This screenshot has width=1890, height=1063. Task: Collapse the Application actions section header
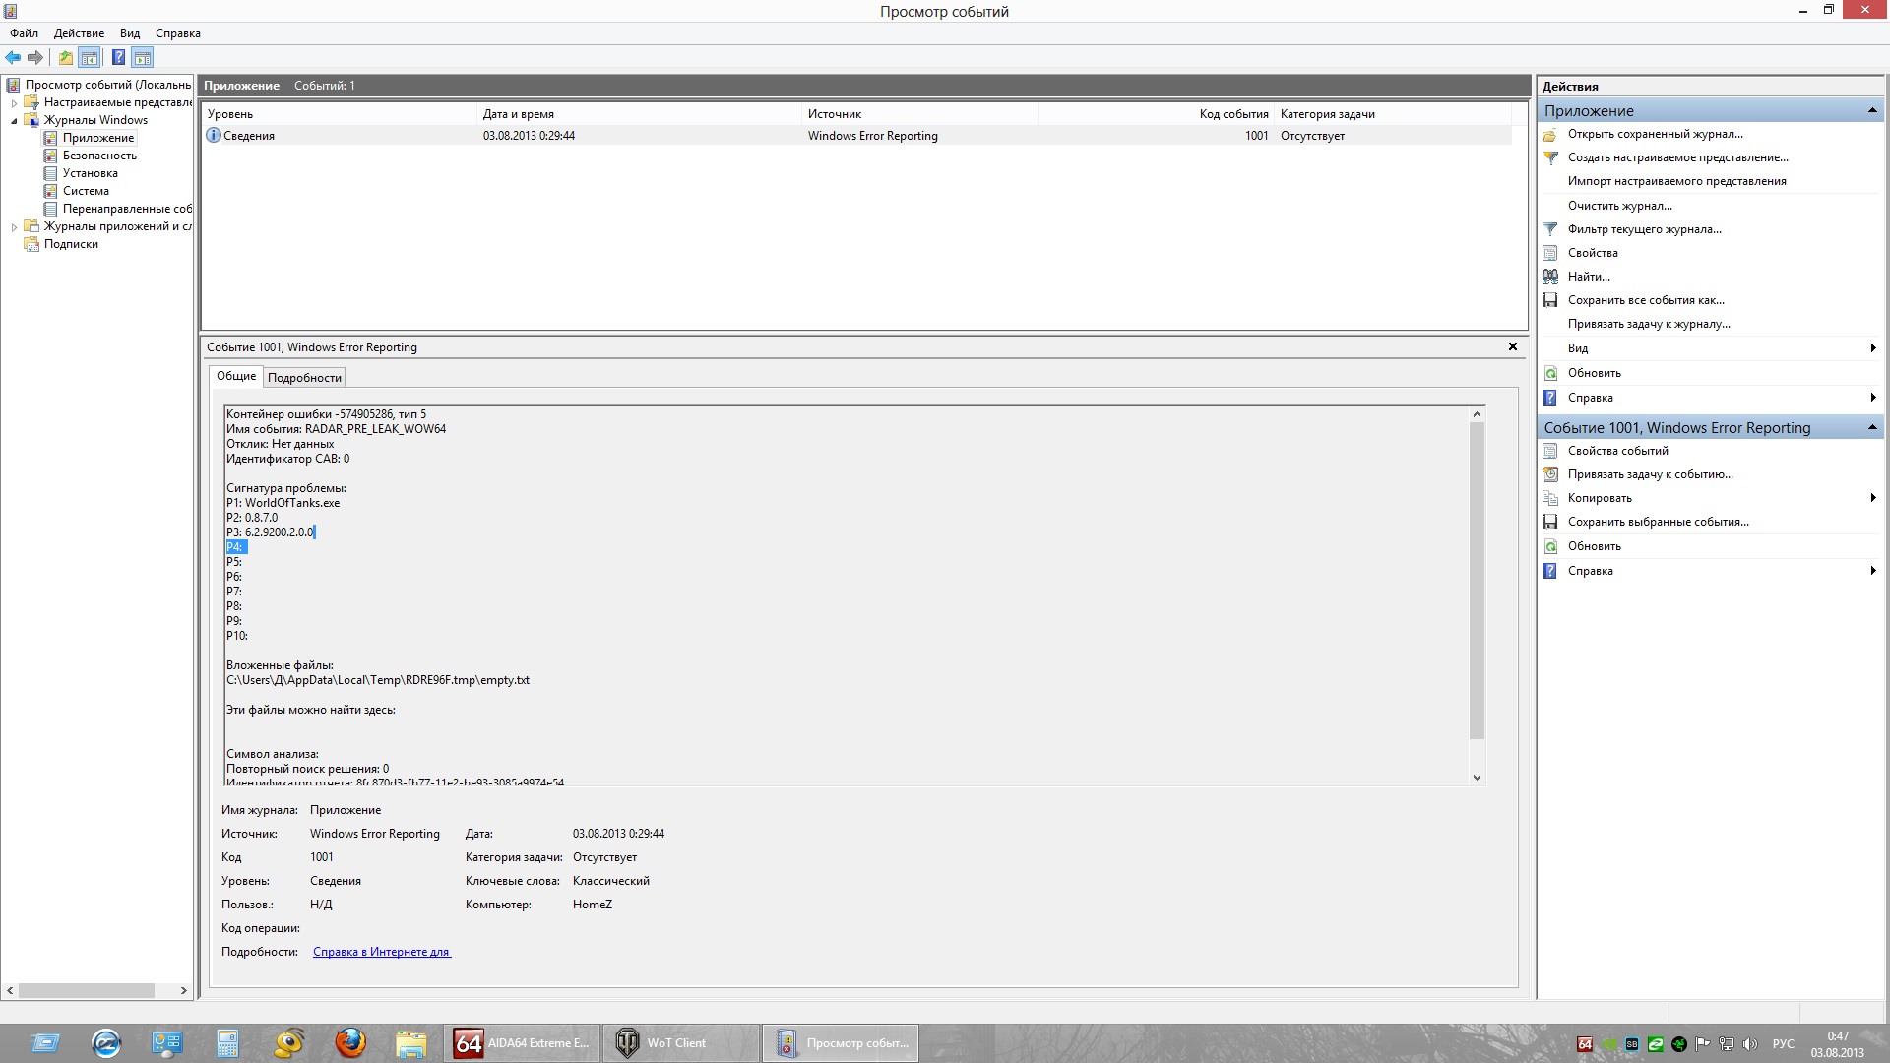pyautogui.click(x=1871, y=110)
